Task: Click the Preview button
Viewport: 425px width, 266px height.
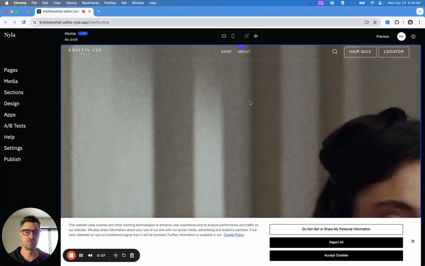Action: 382,37
